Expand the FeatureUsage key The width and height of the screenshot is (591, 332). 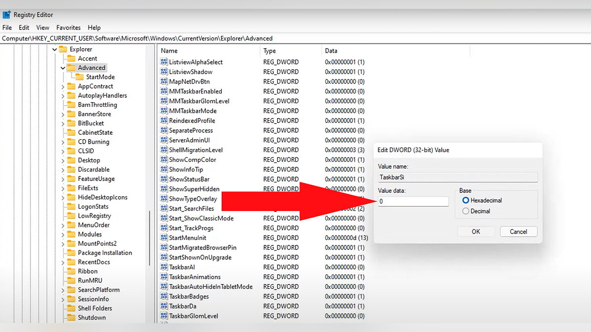[x=63, y=179]
